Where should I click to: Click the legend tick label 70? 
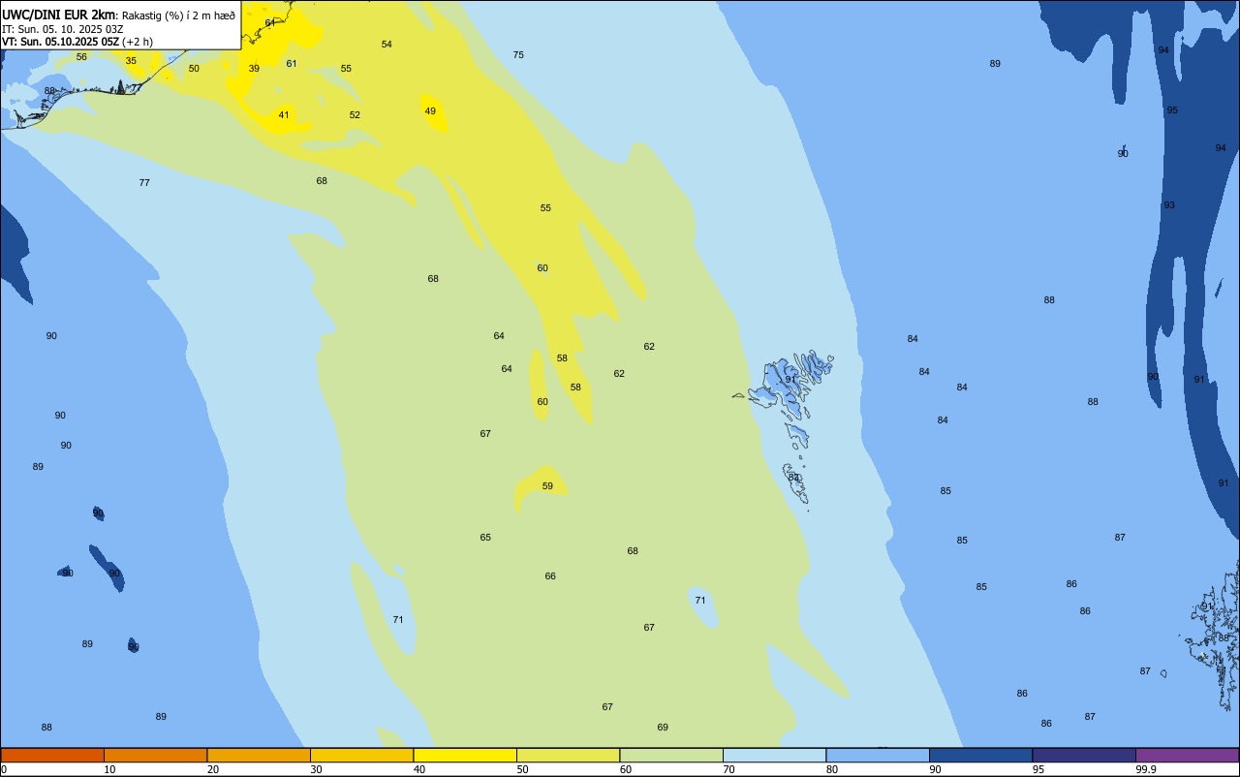pos(728,769)
